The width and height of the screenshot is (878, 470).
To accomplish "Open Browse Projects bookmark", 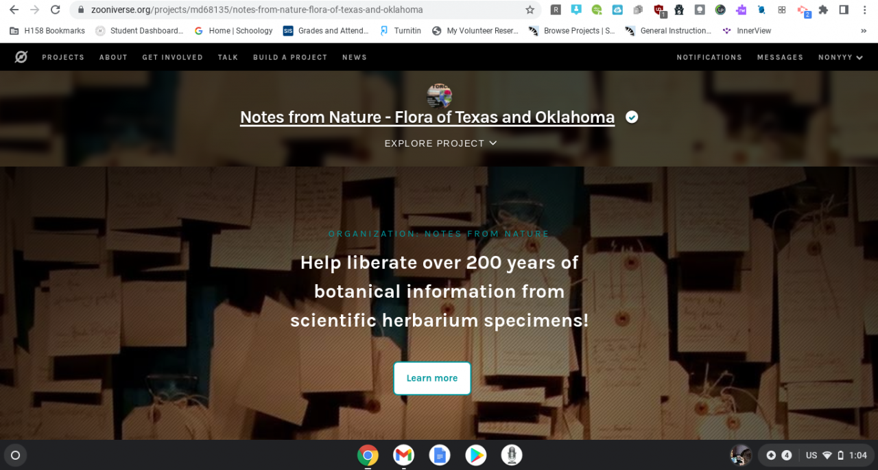I will click(x=572, y=31).
